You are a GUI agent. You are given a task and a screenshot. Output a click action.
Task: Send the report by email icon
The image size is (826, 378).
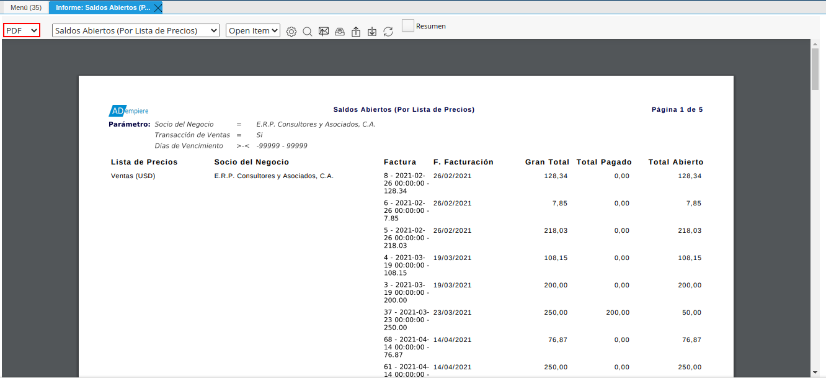pos(324,31)
